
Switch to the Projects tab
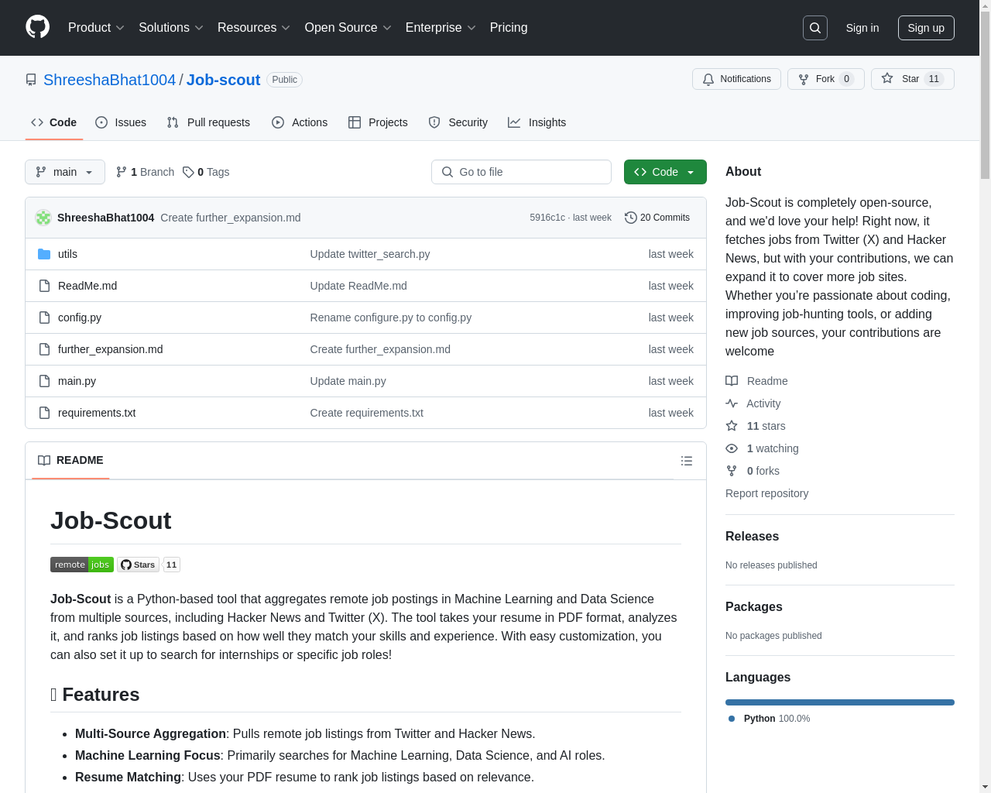click(x=378, y=122)
